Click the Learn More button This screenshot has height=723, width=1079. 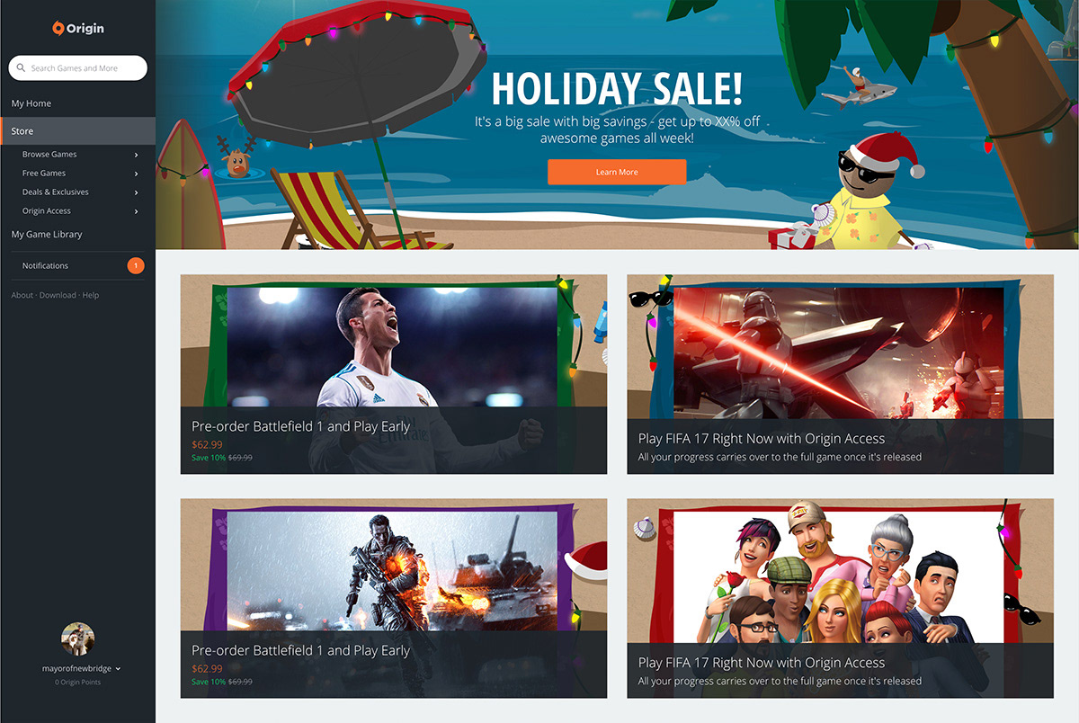coord(617,172)
